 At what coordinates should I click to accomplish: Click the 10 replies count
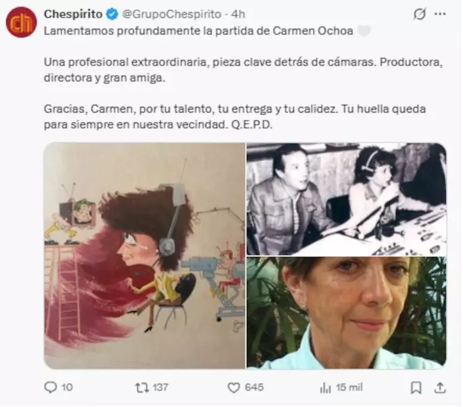[x=67, y=387]
